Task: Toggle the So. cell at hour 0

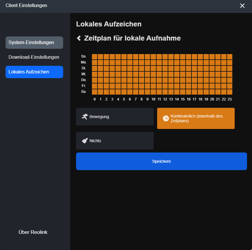Action: pos(95,57)
